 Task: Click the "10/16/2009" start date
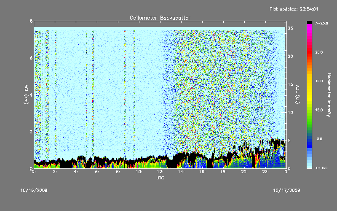[34, 190]
